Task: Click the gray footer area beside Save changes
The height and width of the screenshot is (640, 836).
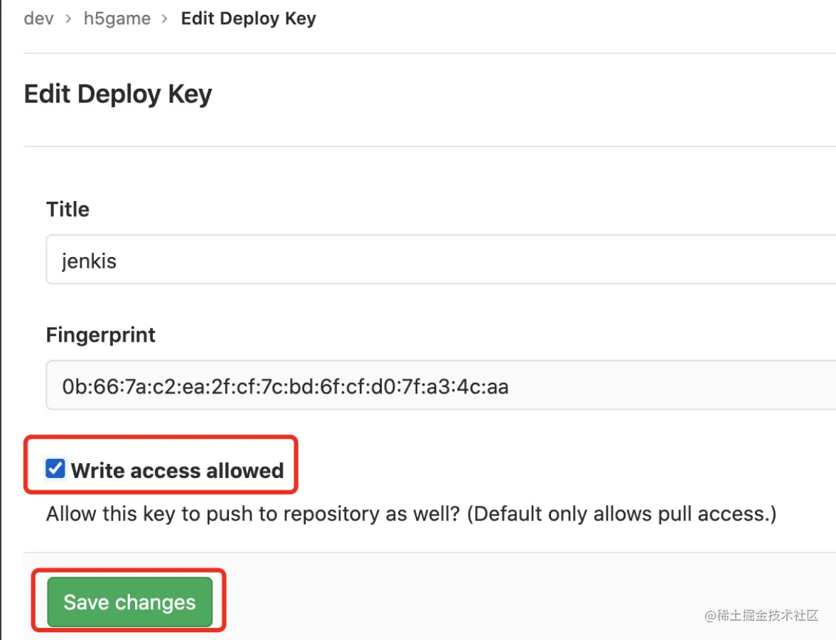Action: click(x=462, y=600)
